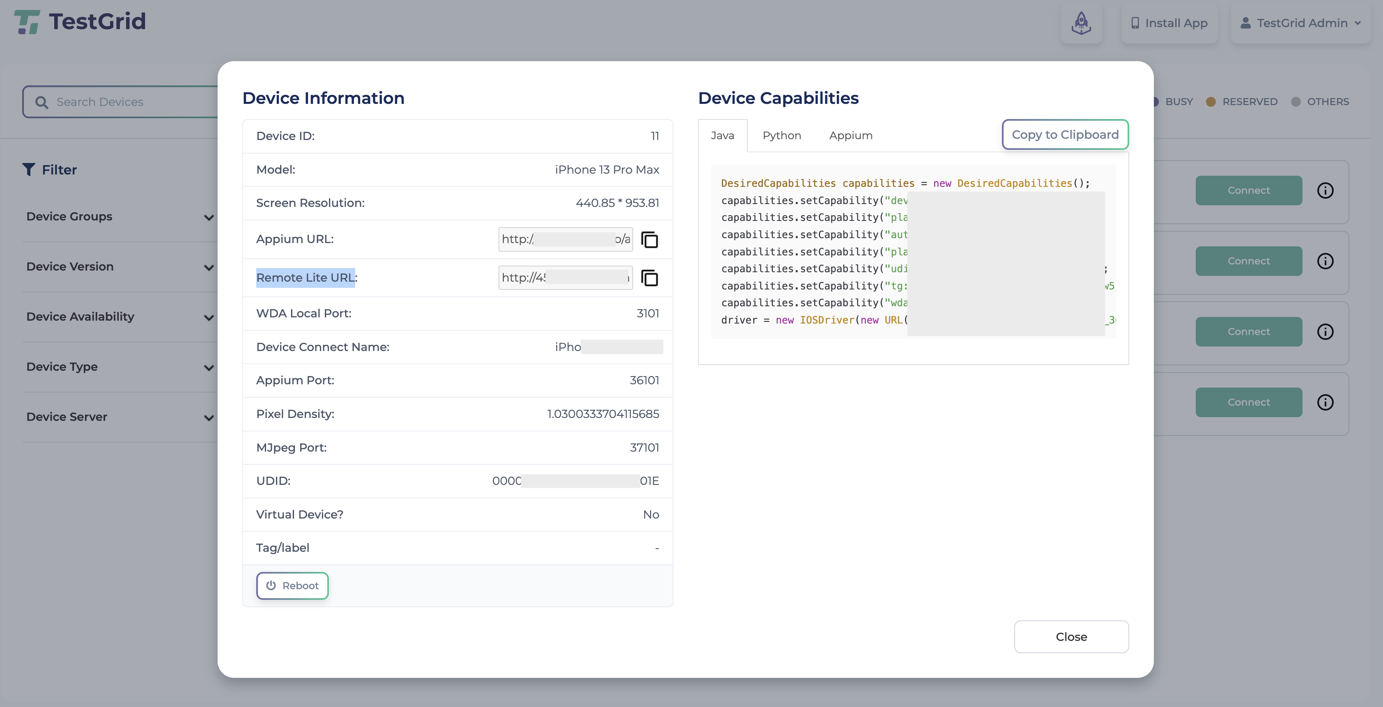Click the rocket launch icon in header
The width and height of the screenshot is (1383, 707).
point(1081,23)
